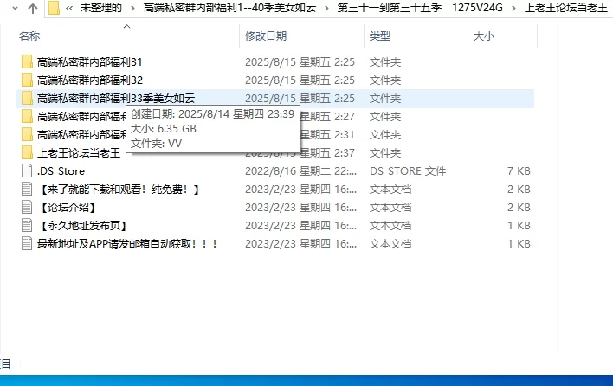Sort the list by the 类型 column header
The image size is (613, 386).
[379, 36]
